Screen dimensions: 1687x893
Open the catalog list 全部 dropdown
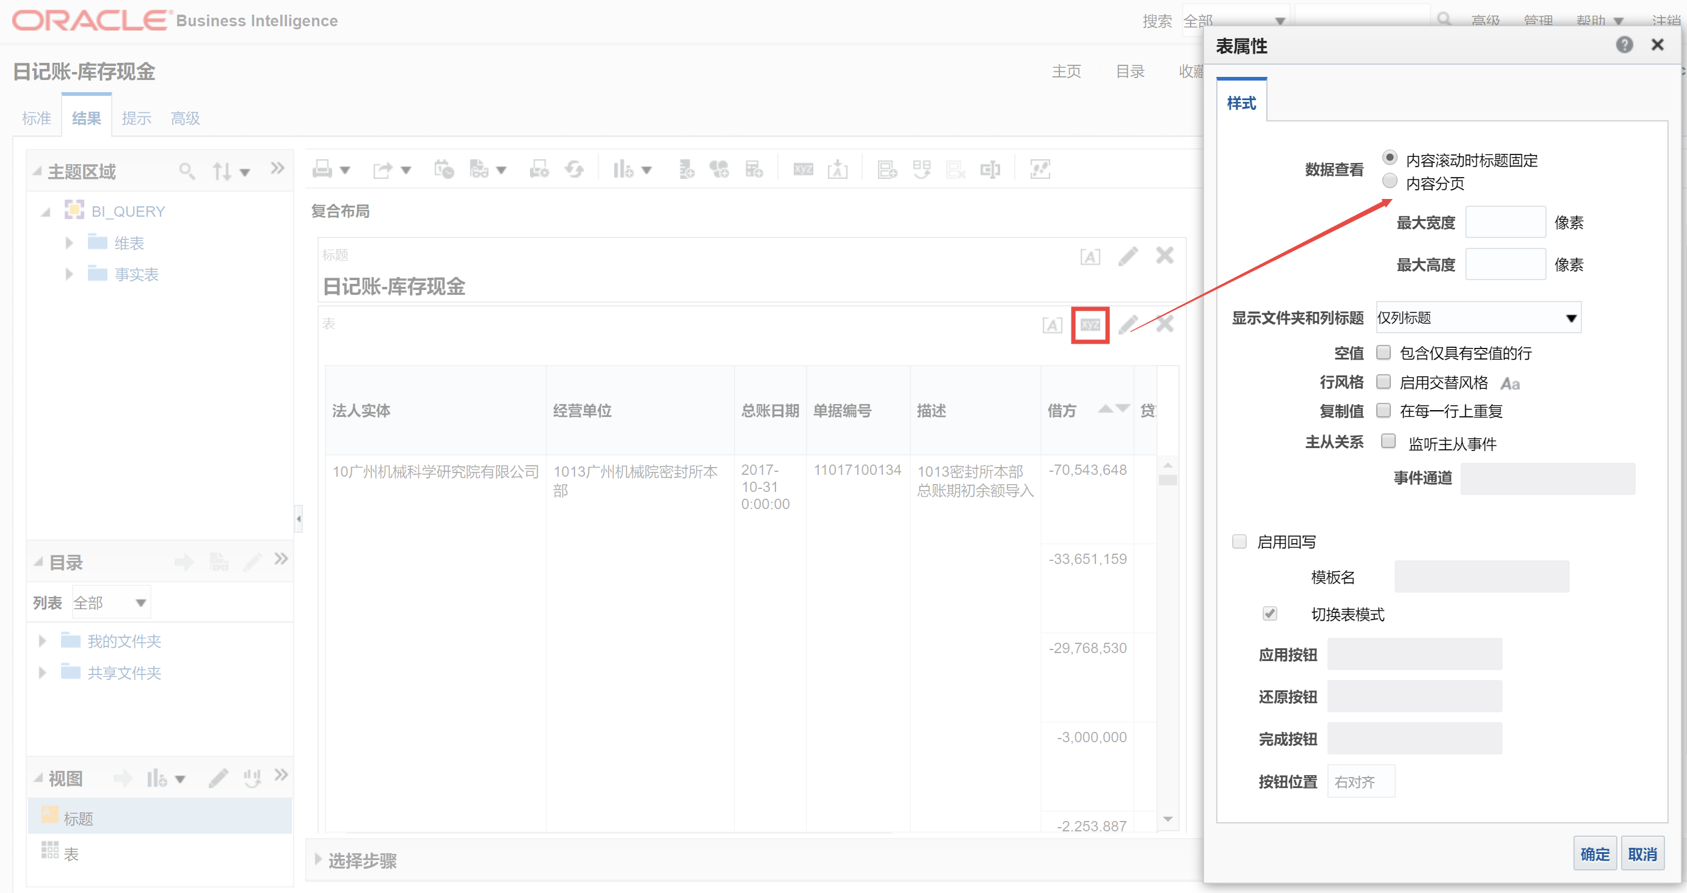(110, 602)
